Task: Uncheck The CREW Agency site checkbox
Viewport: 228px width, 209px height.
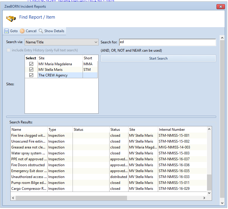Action: coord(31,75)
